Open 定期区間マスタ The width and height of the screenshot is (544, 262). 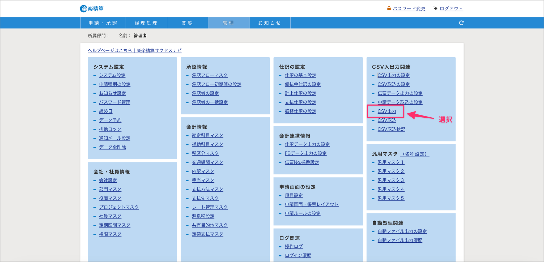tap(115, 225)
